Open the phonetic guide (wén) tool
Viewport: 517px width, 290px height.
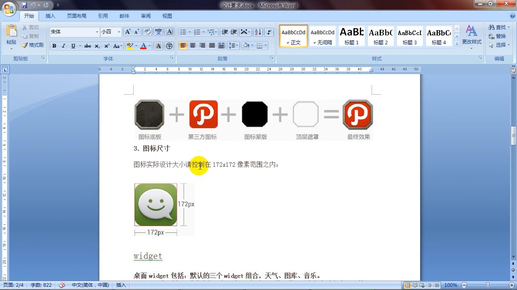pyautogui.click(x=158, y=32)
